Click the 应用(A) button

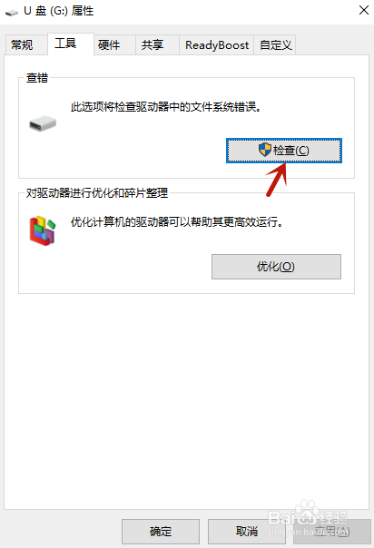click(x=332, y=532)
